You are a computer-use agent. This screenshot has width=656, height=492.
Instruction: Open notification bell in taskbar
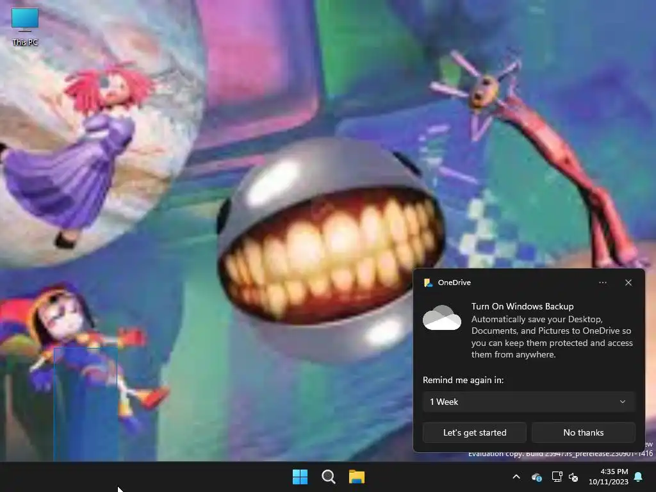pyautogui.click(x=639, y=477)
